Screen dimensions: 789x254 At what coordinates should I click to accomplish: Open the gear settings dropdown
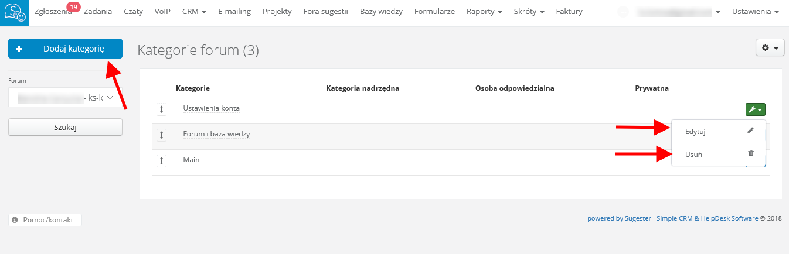[x=770, y=48]
